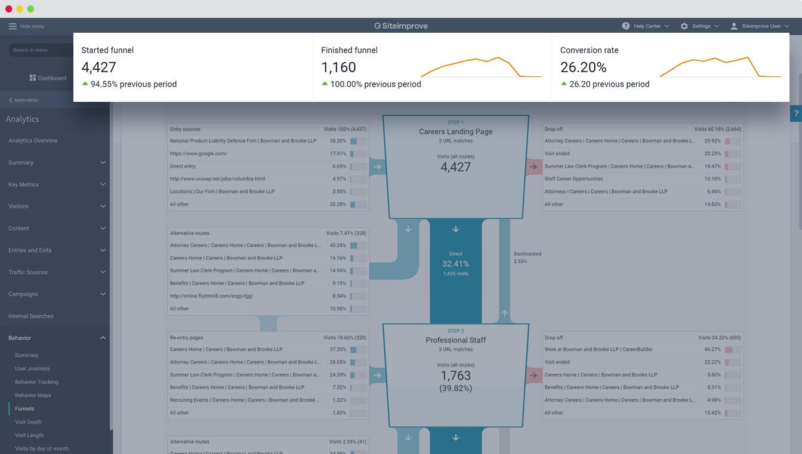Click the Search in menu field
The image size is (802, 454).
39,50
